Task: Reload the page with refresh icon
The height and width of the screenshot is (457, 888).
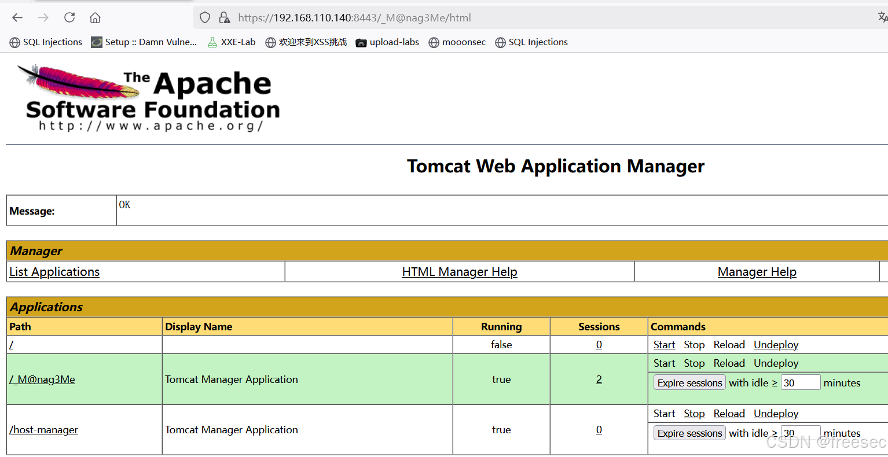Action: (x=69, y=17)
